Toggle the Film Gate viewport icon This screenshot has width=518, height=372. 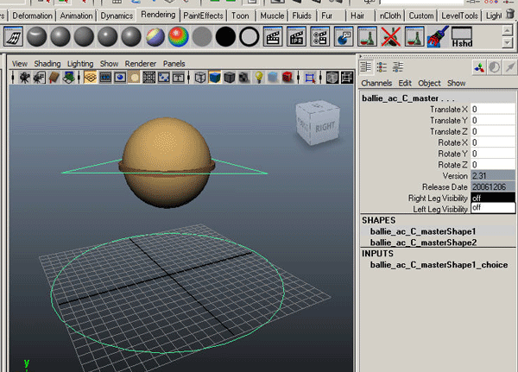pos(105,78)
